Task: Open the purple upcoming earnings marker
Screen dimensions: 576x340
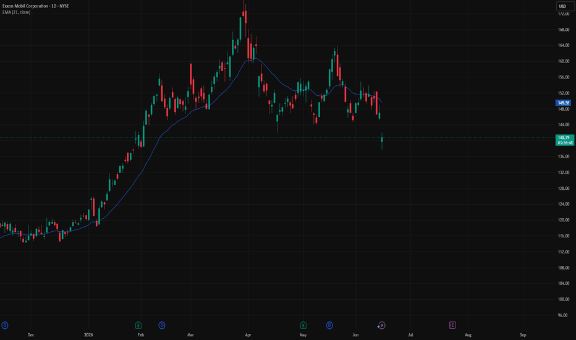Action: pyautogui.click(x=452, y=325)
